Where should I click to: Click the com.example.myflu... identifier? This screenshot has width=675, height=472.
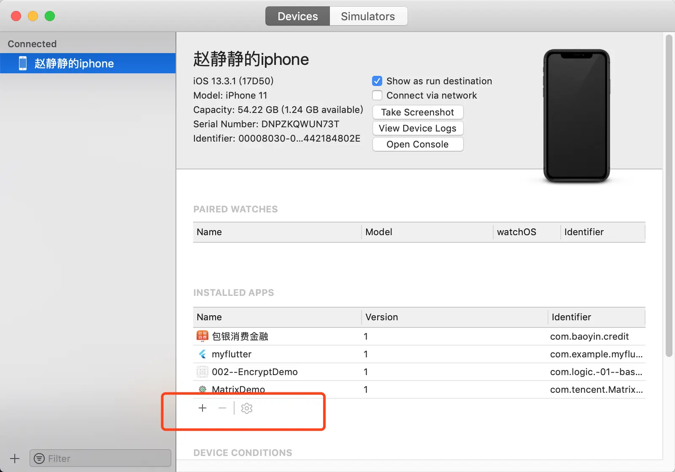point(597,354)
